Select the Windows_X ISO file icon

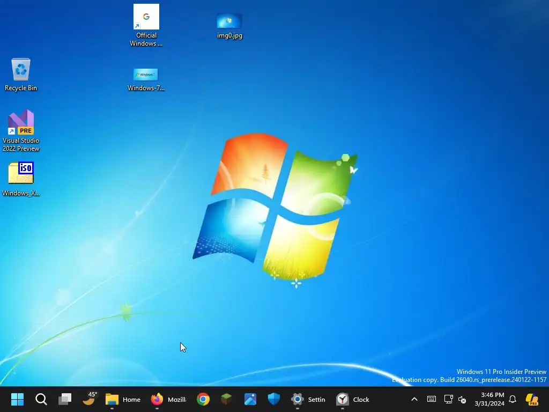(21, 179)
